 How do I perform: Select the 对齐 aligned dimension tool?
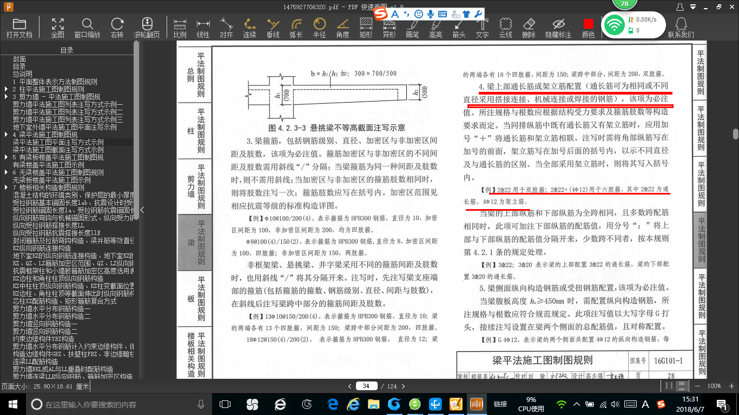click(226, 28)
